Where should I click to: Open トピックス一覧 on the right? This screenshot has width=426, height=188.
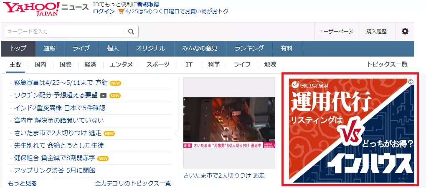click(387, 64)
